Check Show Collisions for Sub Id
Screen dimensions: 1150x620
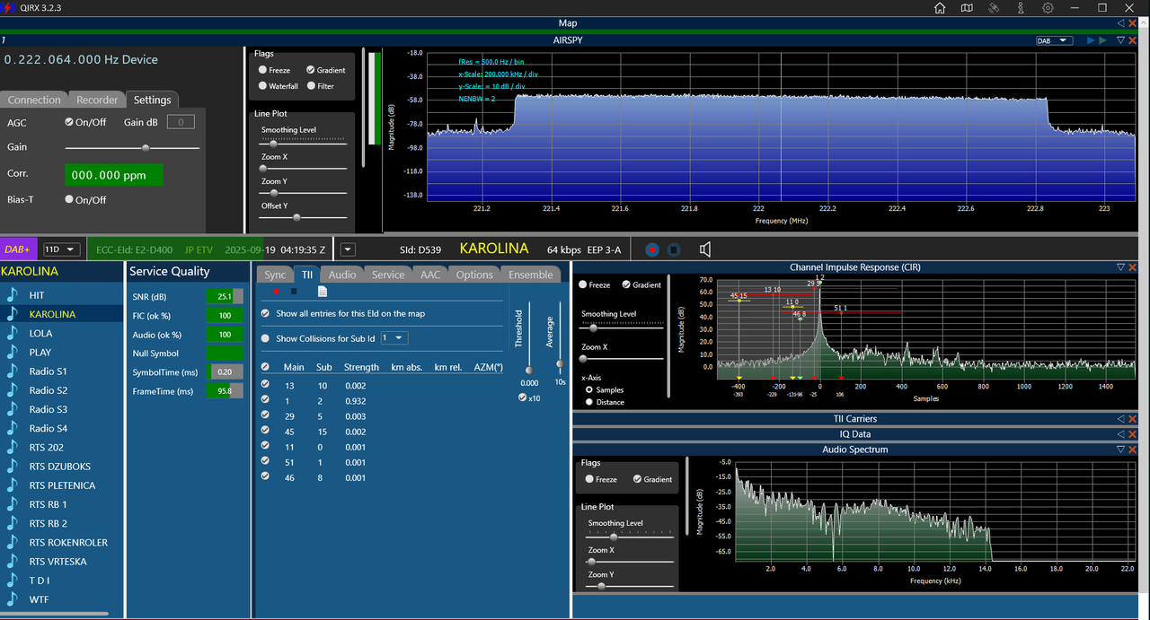(x=265, y=338)
